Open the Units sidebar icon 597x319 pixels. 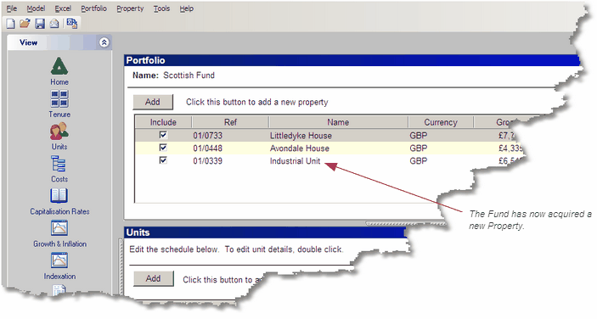point(59,132)
